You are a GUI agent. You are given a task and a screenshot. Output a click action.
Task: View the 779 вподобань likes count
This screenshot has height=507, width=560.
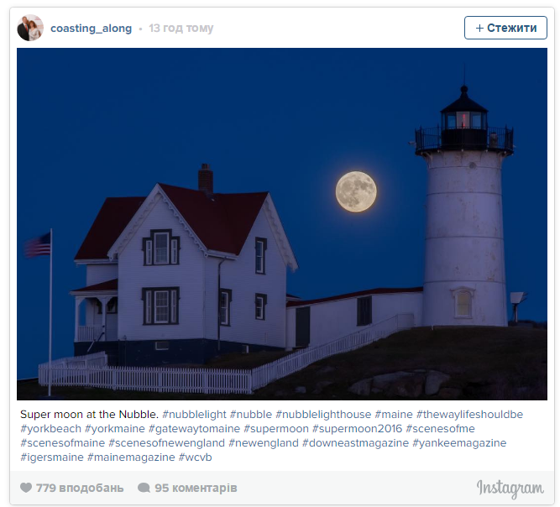pyautogui.click(x=80, y=488)
